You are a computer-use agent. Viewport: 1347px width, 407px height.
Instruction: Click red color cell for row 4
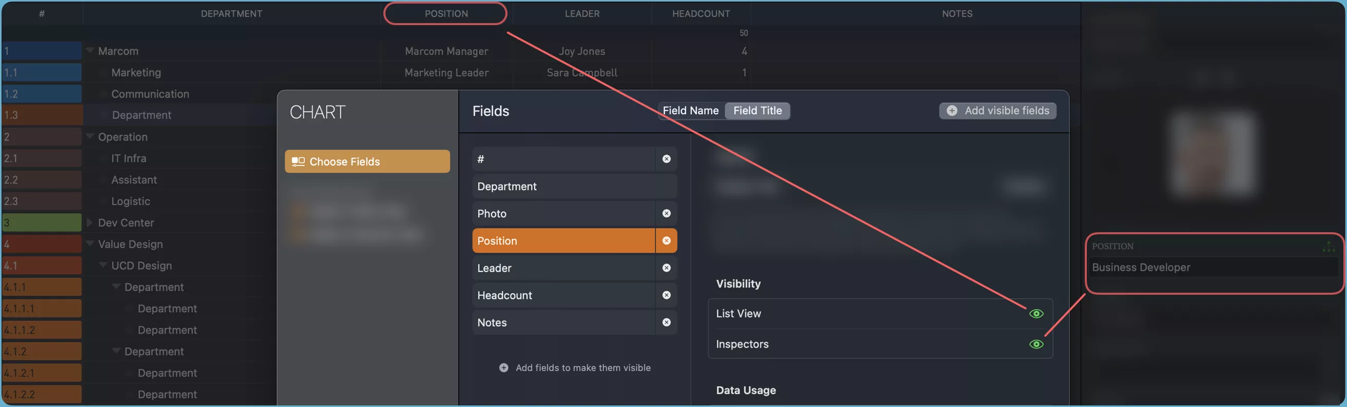[x=42, y=244]
